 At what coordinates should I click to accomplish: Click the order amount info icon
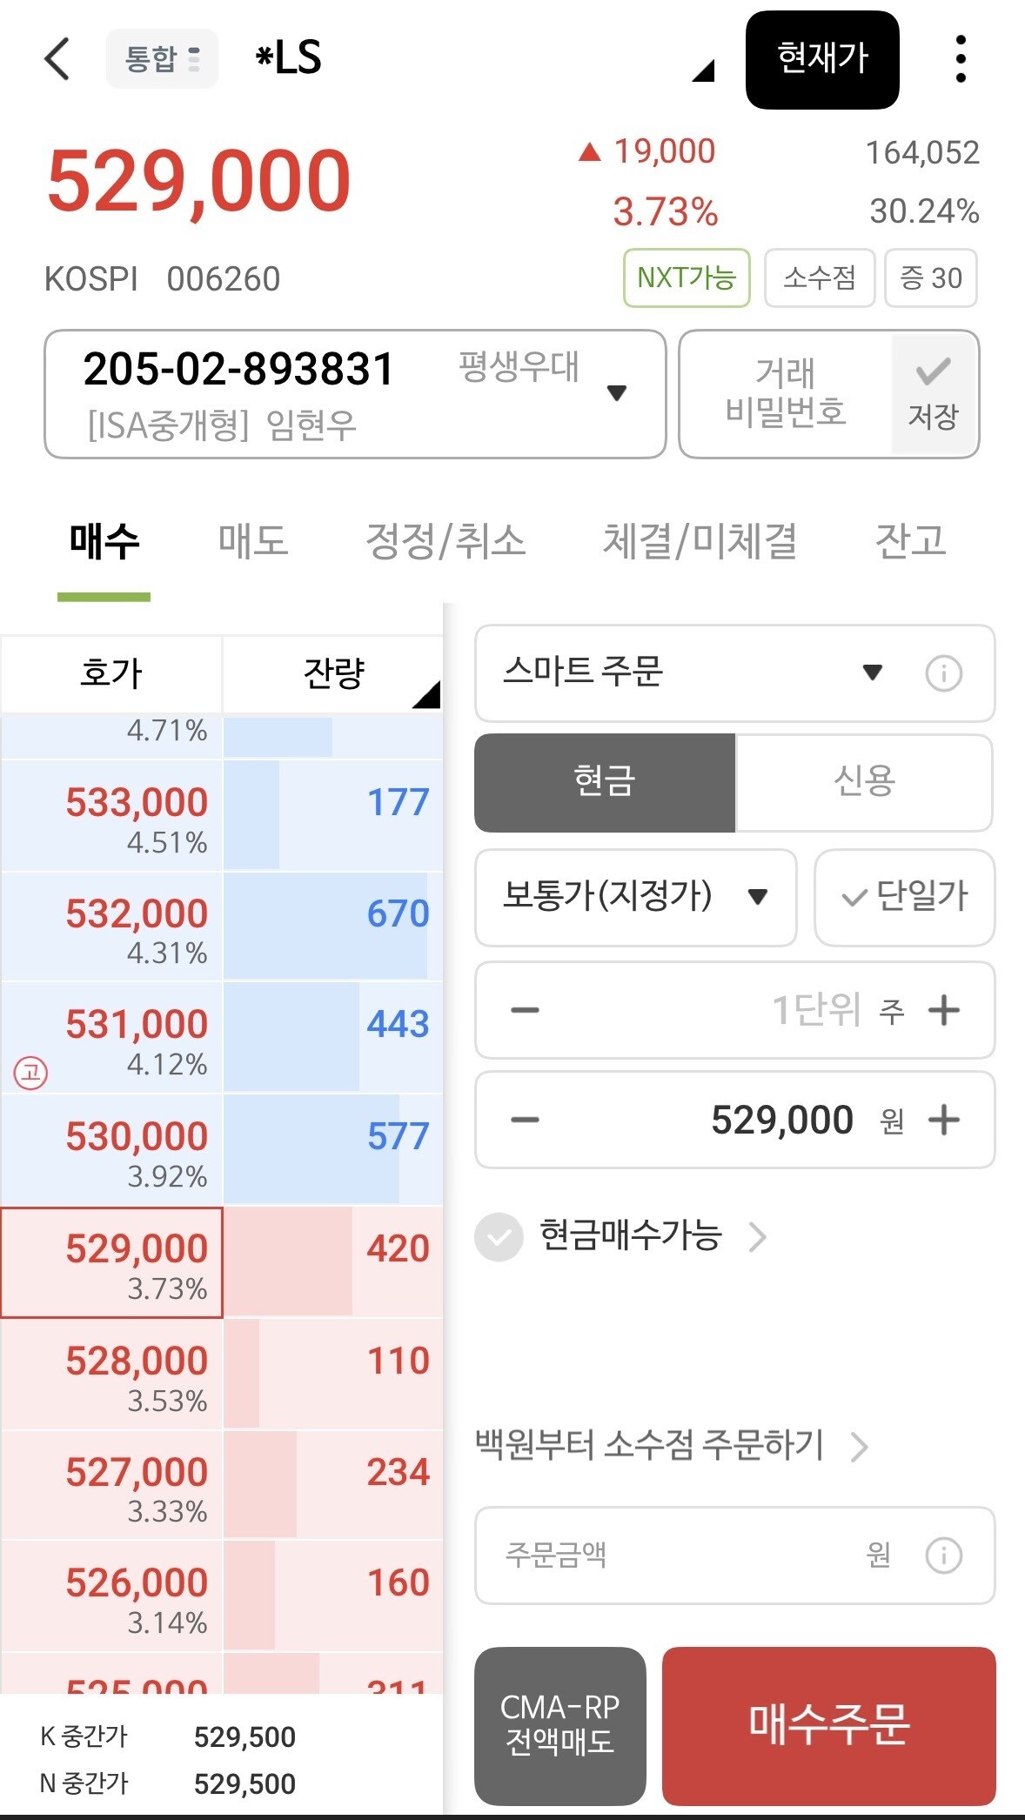943,1555
